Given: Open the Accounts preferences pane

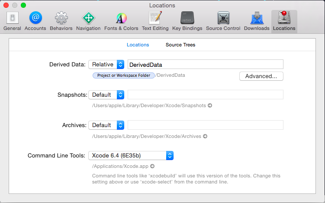Looking at the screenshot, I should tap(35, 21).
